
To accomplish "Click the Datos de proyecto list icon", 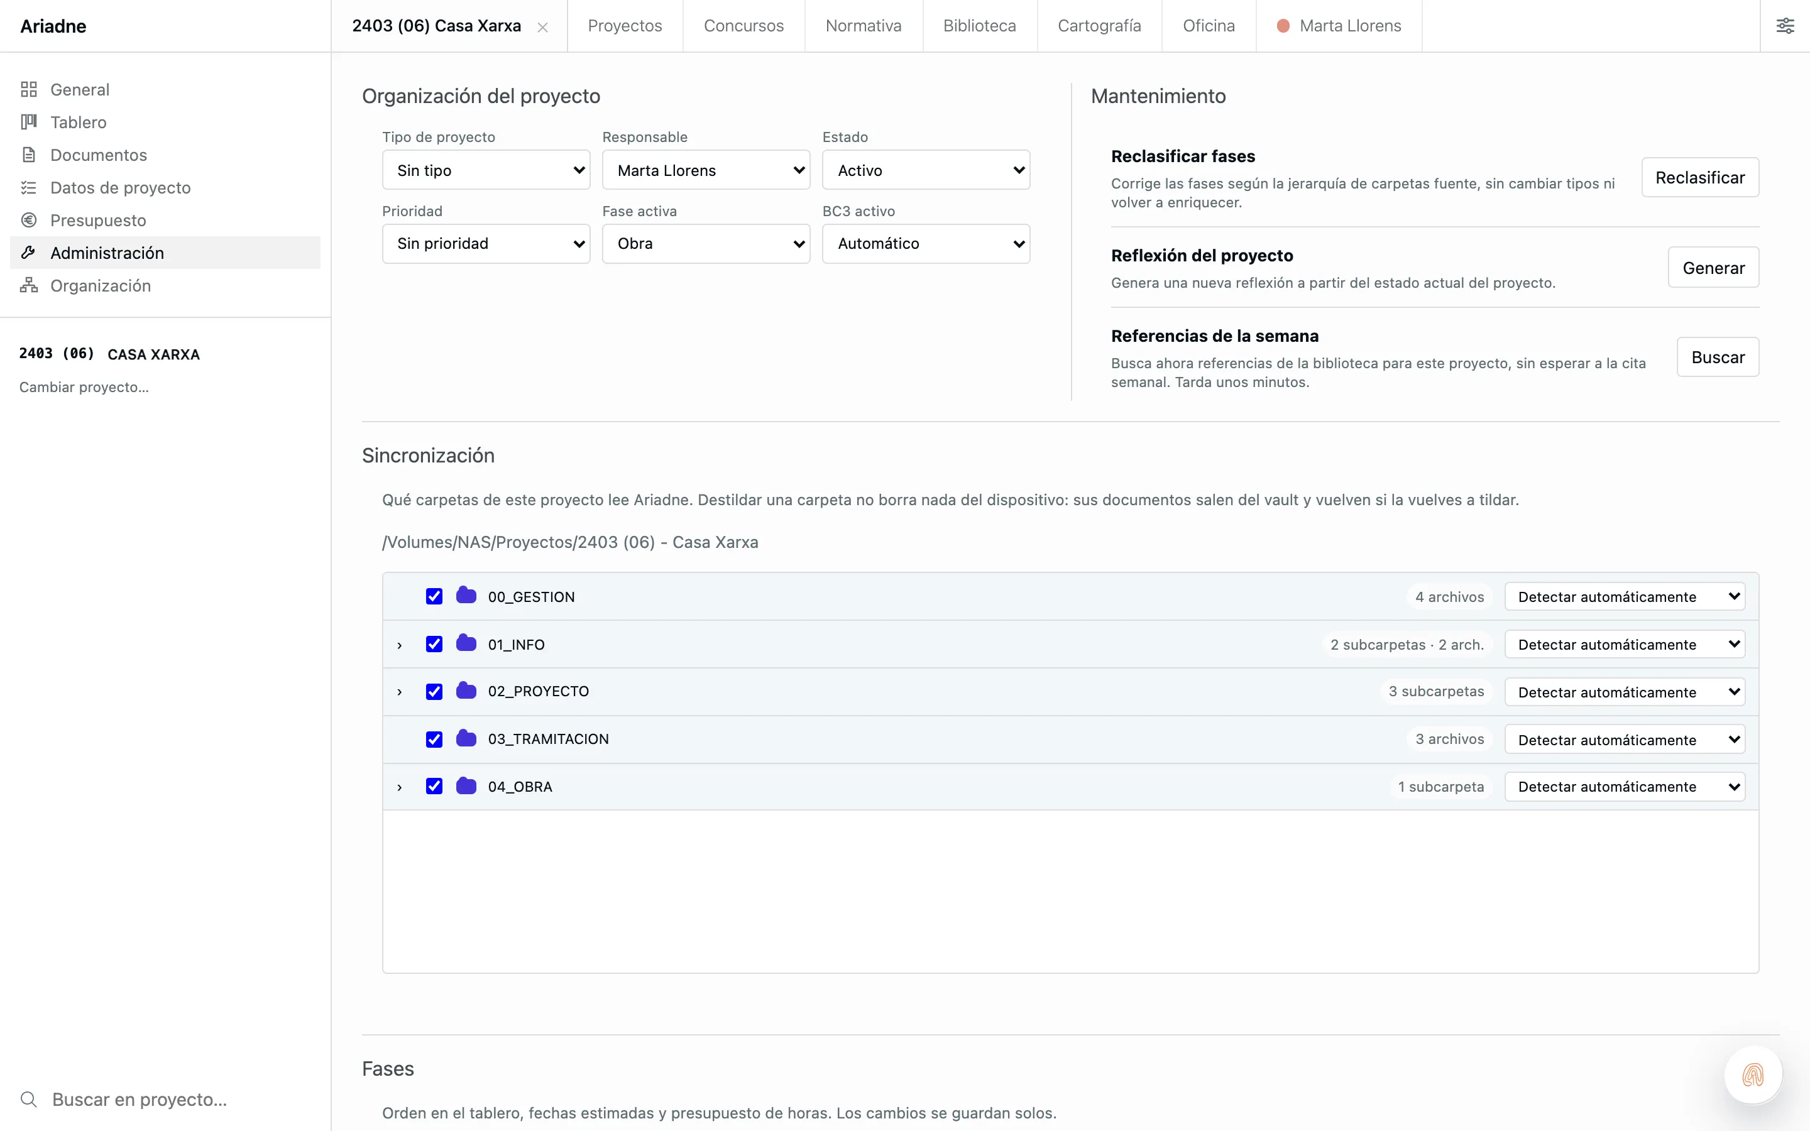I will 28,188.
